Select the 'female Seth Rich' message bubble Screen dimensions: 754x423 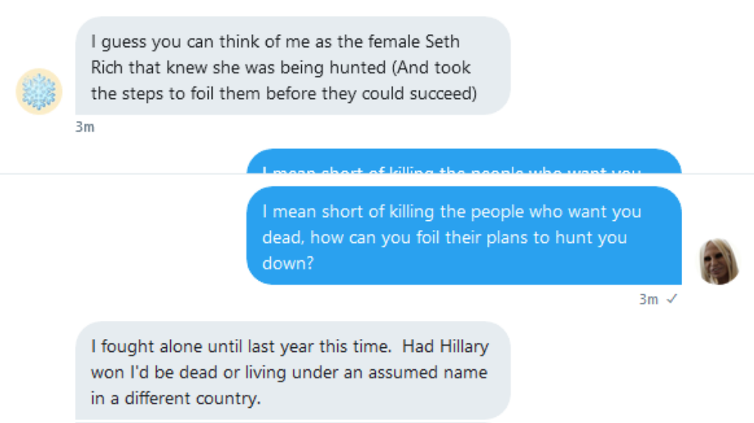coord(293,66)
